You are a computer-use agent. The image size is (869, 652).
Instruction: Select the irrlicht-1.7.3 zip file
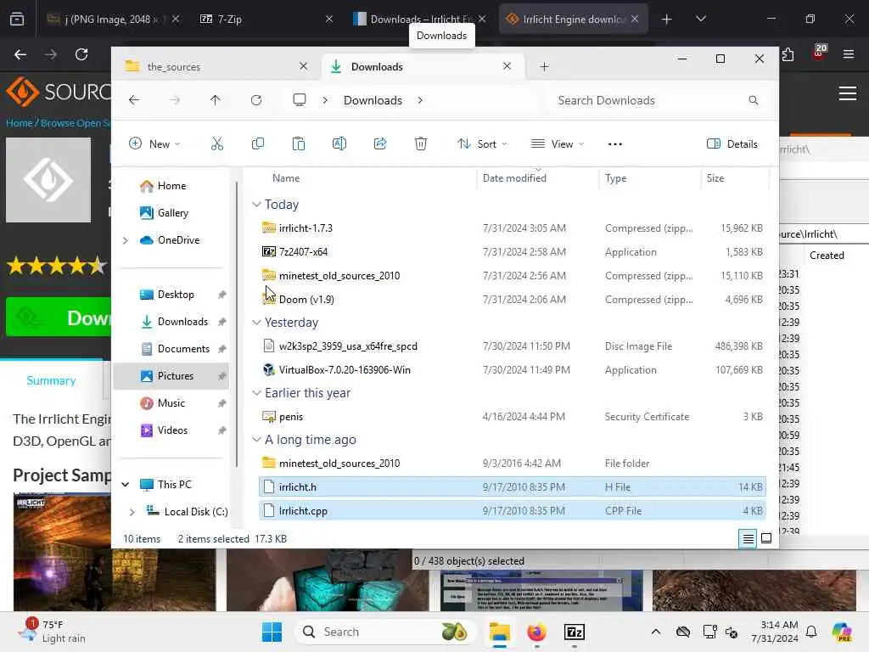pos(513,228)
